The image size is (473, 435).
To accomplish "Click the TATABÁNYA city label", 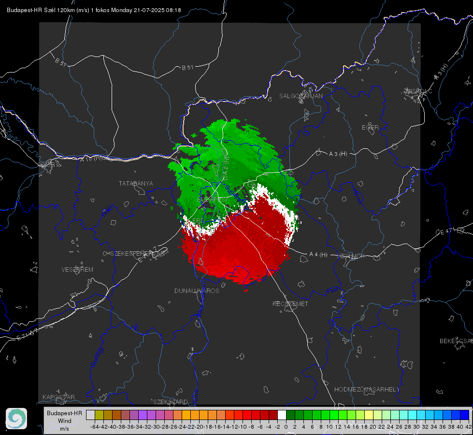I will tap(136, 183).
